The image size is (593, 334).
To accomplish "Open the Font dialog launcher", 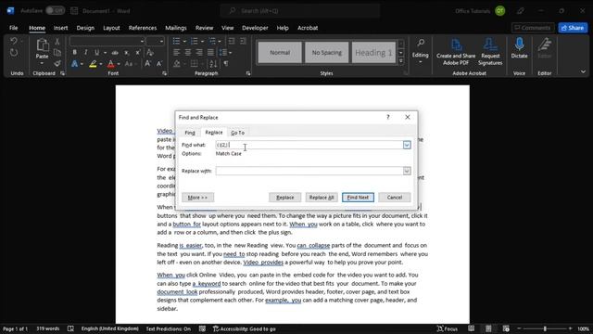I will pyautogui.click(x=165, y=73).
